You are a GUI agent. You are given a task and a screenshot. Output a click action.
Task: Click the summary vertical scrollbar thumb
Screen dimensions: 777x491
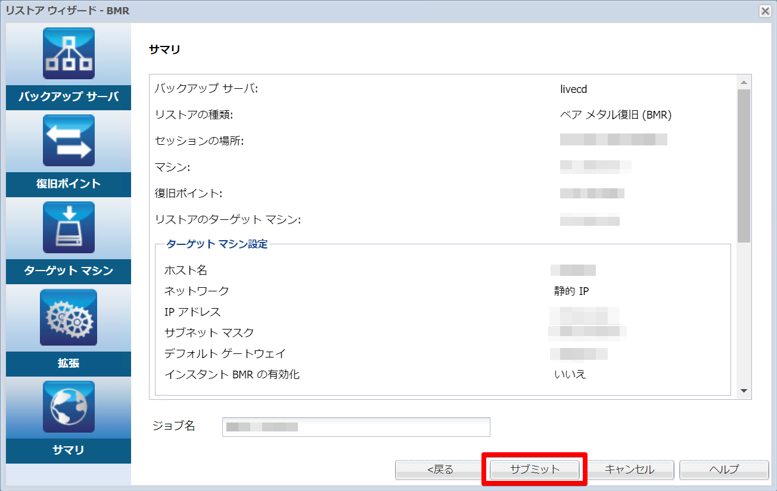pyautogui.click(x=744, y=166)
